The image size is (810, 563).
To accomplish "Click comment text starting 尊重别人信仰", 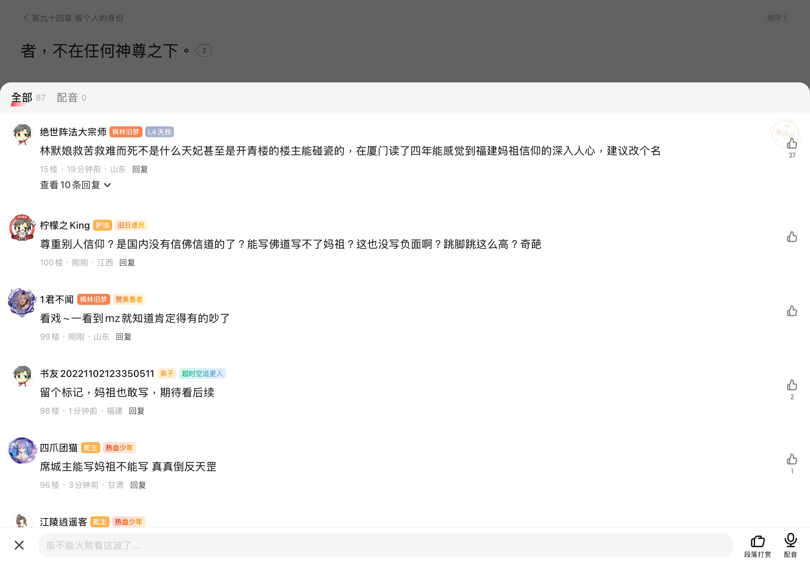I will click(291, 244).
